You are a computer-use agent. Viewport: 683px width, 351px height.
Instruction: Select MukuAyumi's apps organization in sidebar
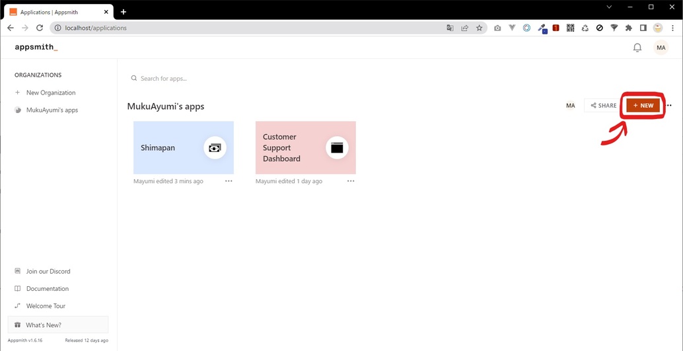point(47,110)
